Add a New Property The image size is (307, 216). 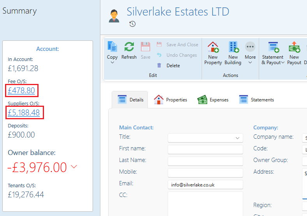(x=213, y=53)
